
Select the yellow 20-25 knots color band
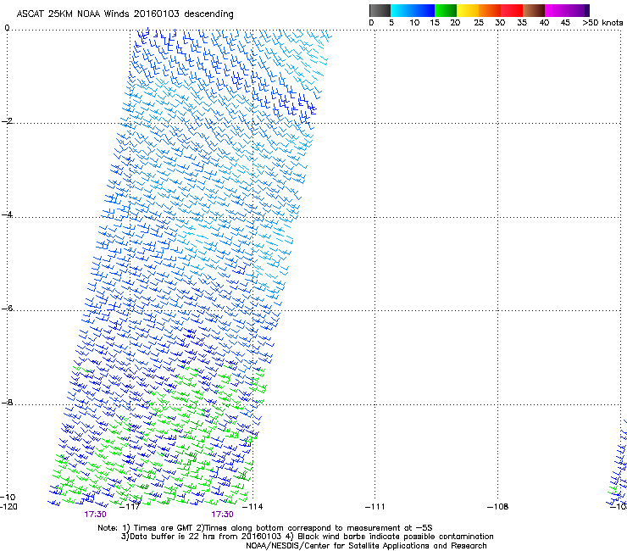point(468,10)
